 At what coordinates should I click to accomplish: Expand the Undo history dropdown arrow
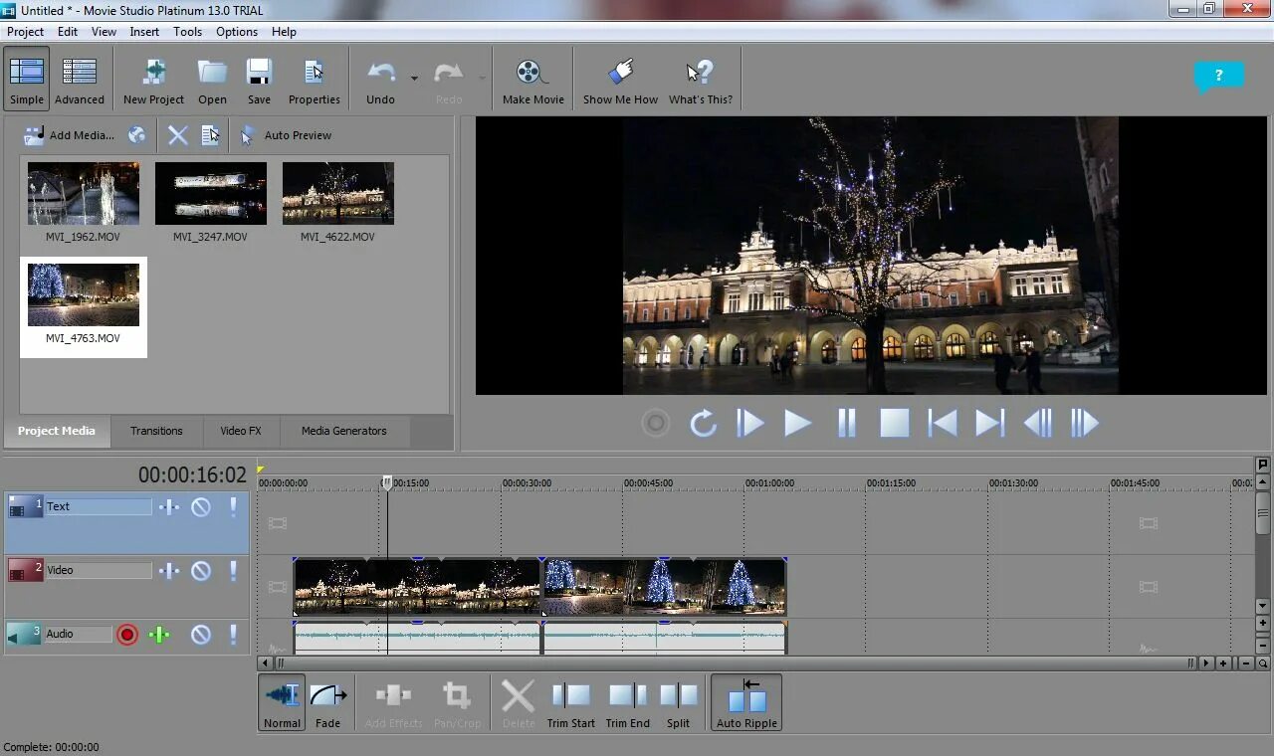pyautogui.click(x=414, y=78)
